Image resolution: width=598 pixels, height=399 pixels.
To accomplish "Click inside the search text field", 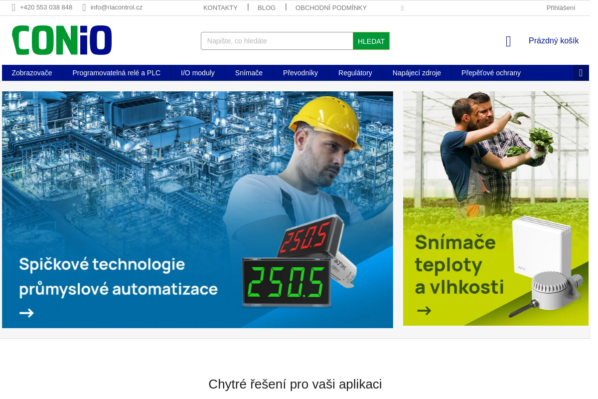I will pyautogui.click(x=277, y=40).
